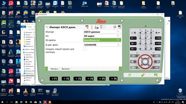Click the ESC return arrow key on keypad
The width and height of the screenshot is (186, 104).
coord(135,56)
